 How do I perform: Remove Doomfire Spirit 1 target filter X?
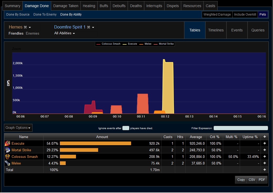pos(89,27)
